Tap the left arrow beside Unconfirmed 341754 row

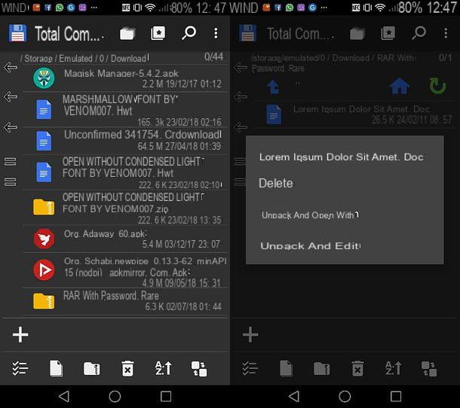point(11,127)
